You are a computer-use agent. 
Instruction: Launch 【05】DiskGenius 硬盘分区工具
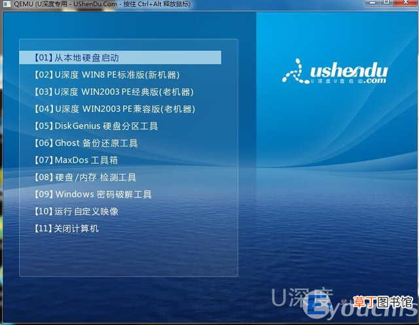click(x=96, y=126)
